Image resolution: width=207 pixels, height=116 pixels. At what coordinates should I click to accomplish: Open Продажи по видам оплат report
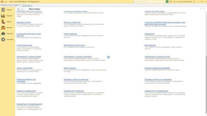[26, 91]
